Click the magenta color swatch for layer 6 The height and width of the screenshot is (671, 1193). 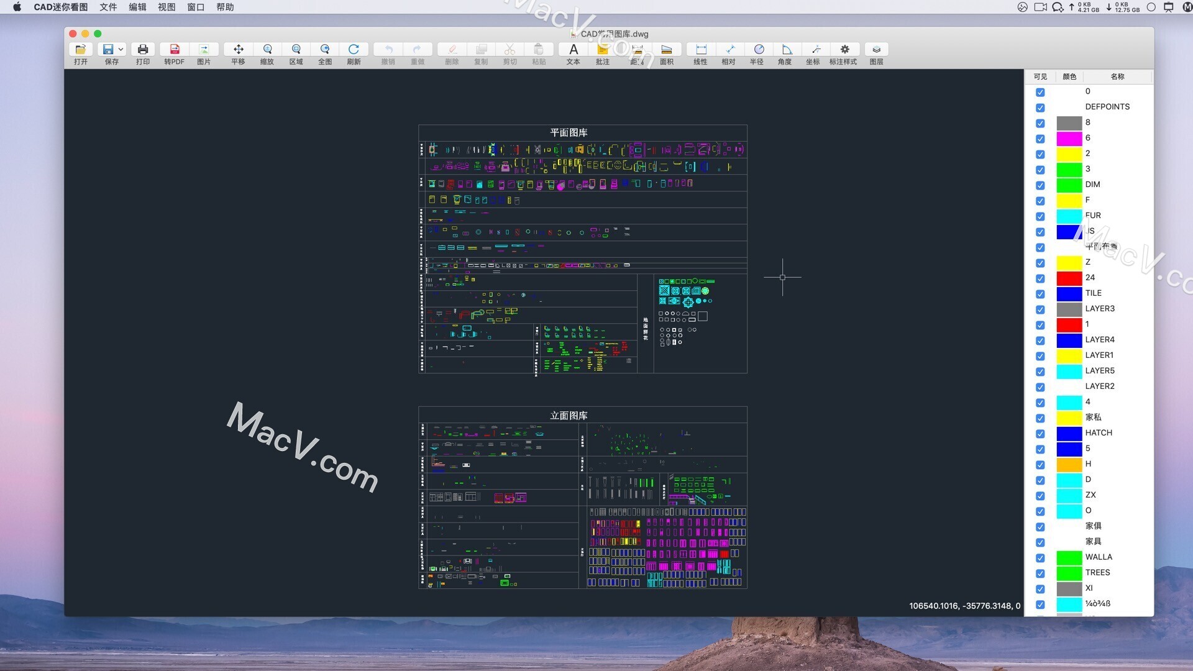coord(1069,138)
